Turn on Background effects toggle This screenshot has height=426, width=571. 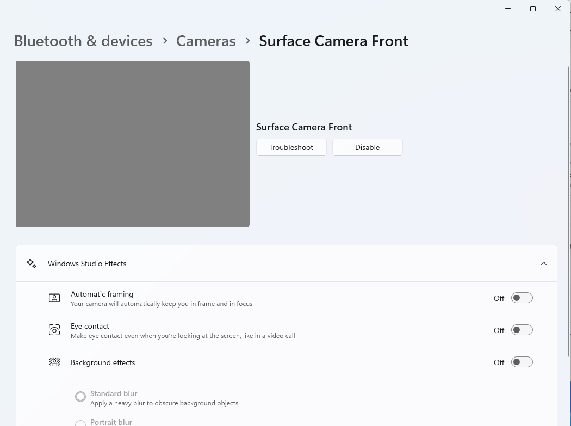pyautogui.click(x=522, y=362)
